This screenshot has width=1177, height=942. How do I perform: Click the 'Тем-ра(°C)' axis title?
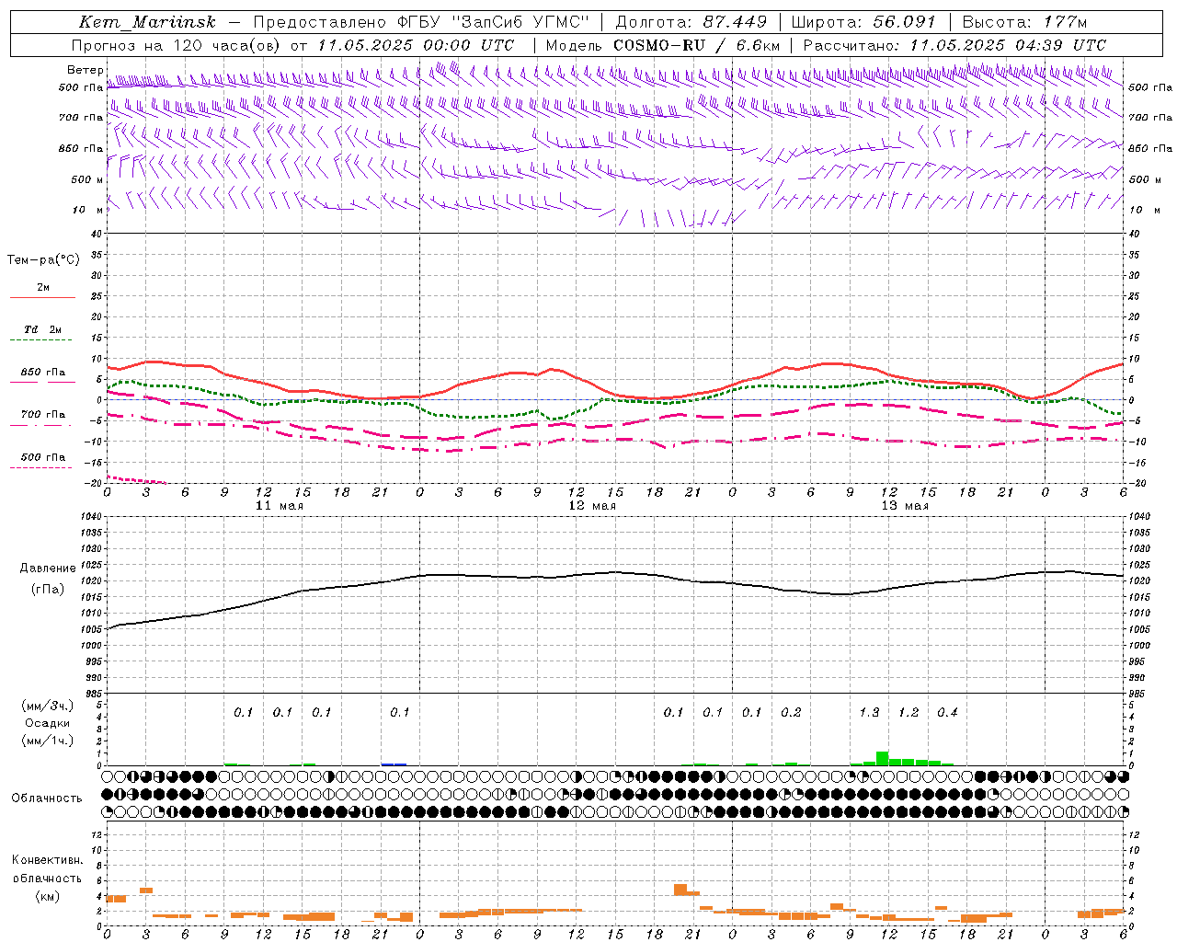[x=43, y=260]
